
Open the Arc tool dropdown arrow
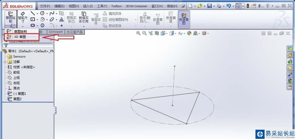click(x=47, y=19)
